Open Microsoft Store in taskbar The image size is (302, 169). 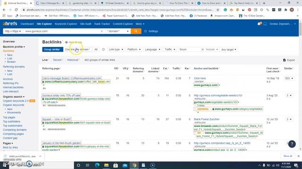coord(116,165)
